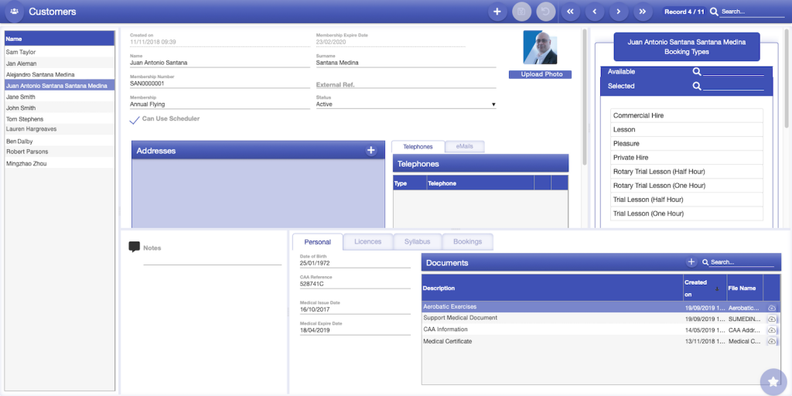Click the Available header bar
This screenshot has height=396, width=792.
click(687, 72)
